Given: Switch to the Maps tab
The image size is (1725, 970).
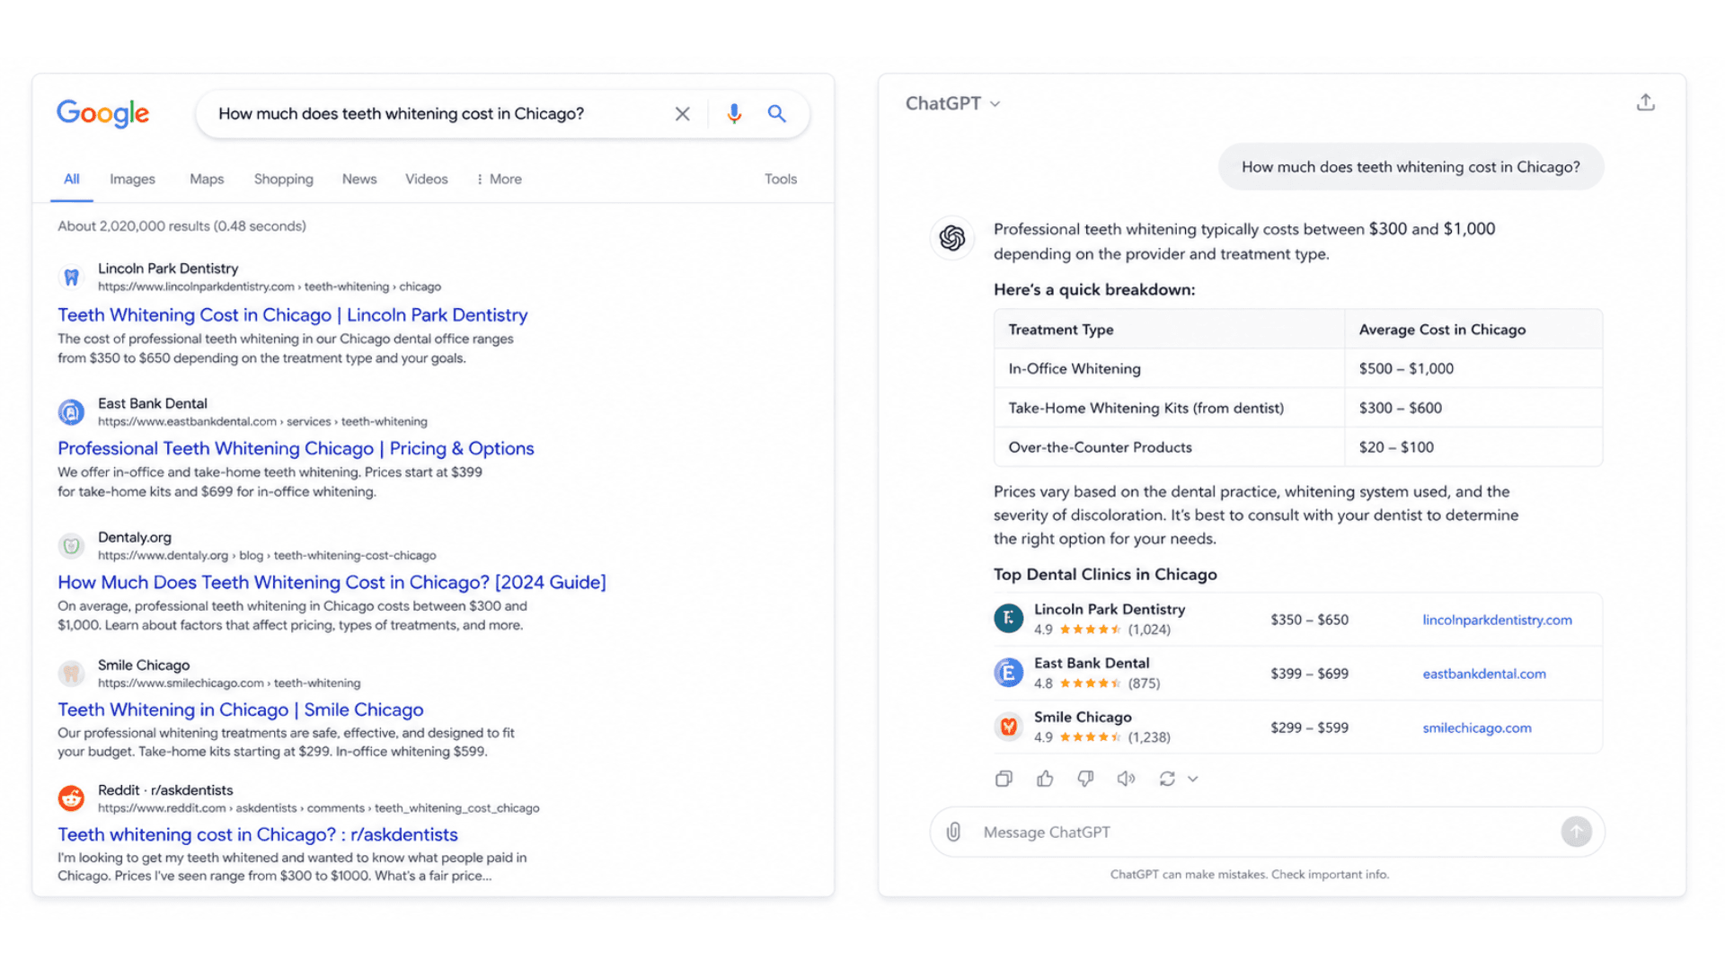Looking at the screenshot, I should (207, 179).
